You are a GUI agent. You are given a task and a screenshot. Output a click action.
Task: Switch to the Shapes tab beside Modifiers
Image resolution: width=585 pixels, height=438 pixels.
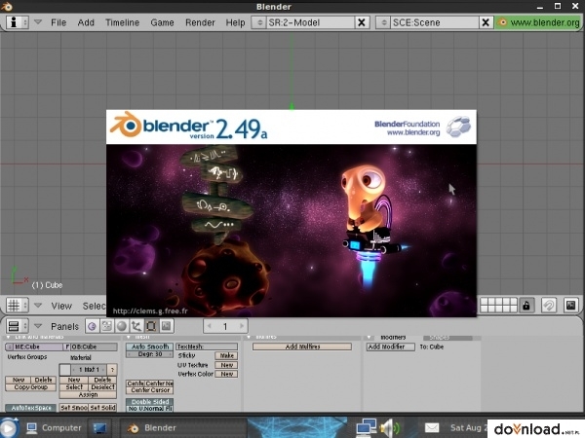click(447, 338)
